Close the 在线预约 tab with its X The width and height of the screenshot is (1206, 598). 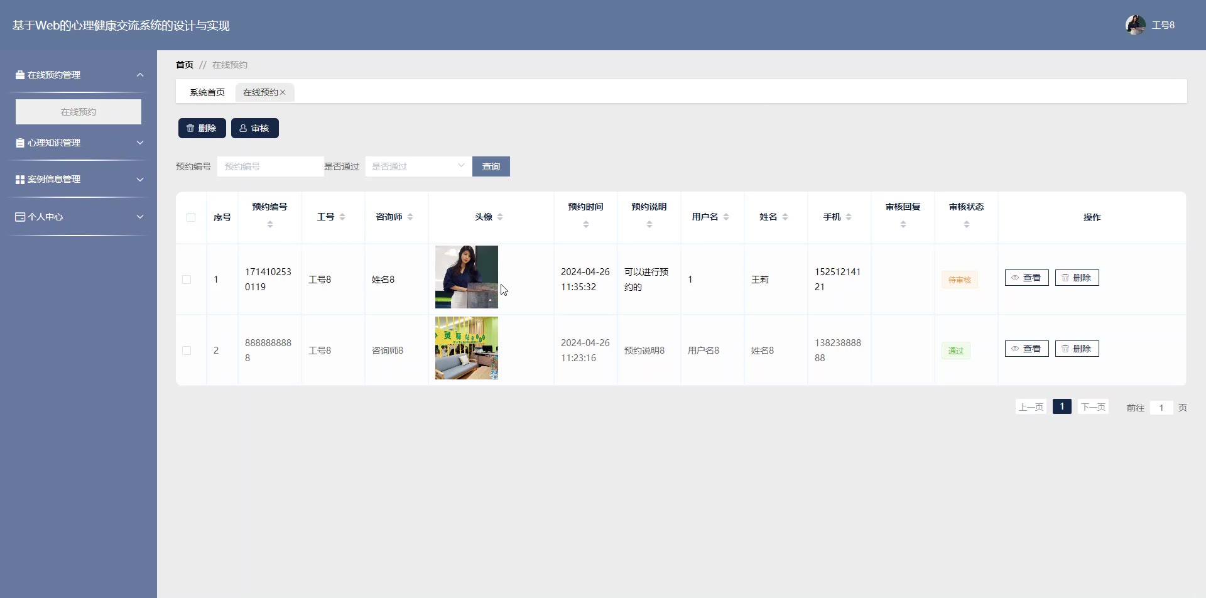[283, 92]
